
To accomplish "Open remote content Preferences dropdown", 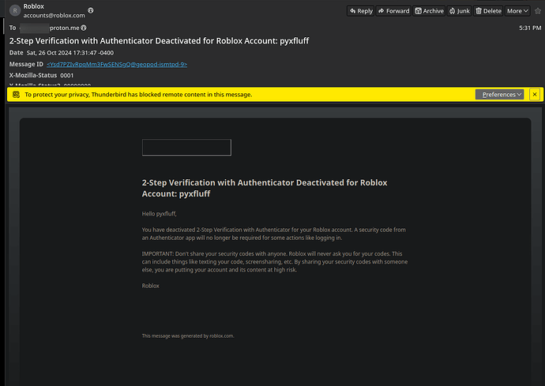I will coord(499,95).
